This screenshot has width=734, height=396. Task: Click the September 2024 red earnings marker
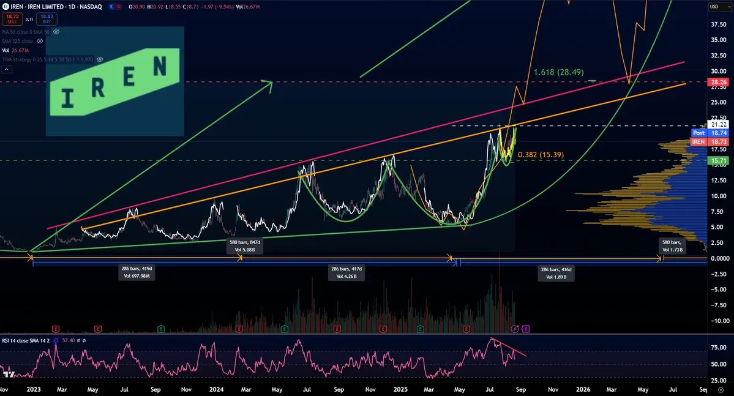point(337,329)
